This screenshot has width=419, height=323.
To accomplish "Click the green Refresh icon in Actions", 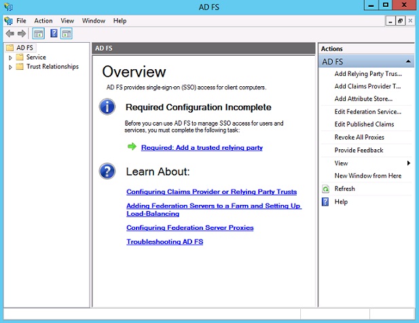I will coord(325,189).
